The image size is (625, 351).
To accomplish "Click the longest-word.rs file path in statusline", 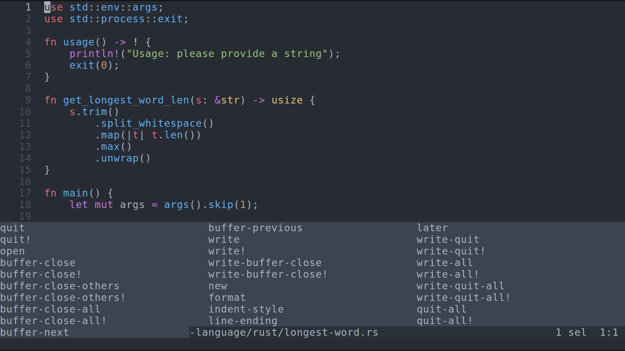I will [x=284, y=332].
